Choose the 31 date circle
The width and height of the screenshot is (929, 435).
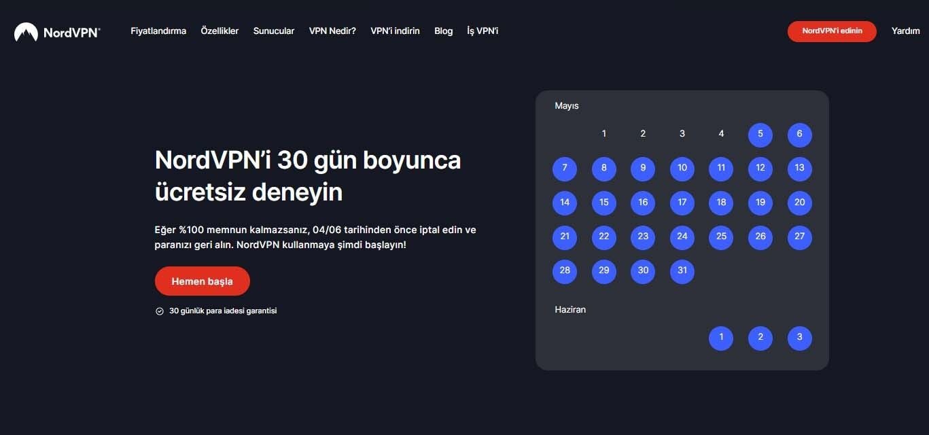[682, 271]
